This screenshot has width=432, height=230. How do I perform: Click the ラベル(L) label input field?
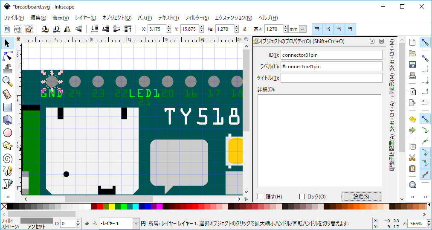[331, 67]
